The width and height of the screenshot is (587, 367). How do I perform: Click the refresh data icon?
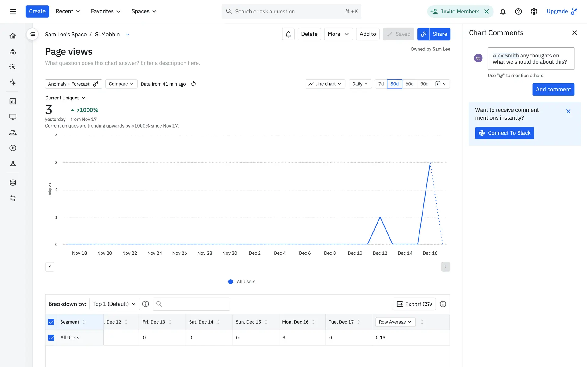pos(194,84)
